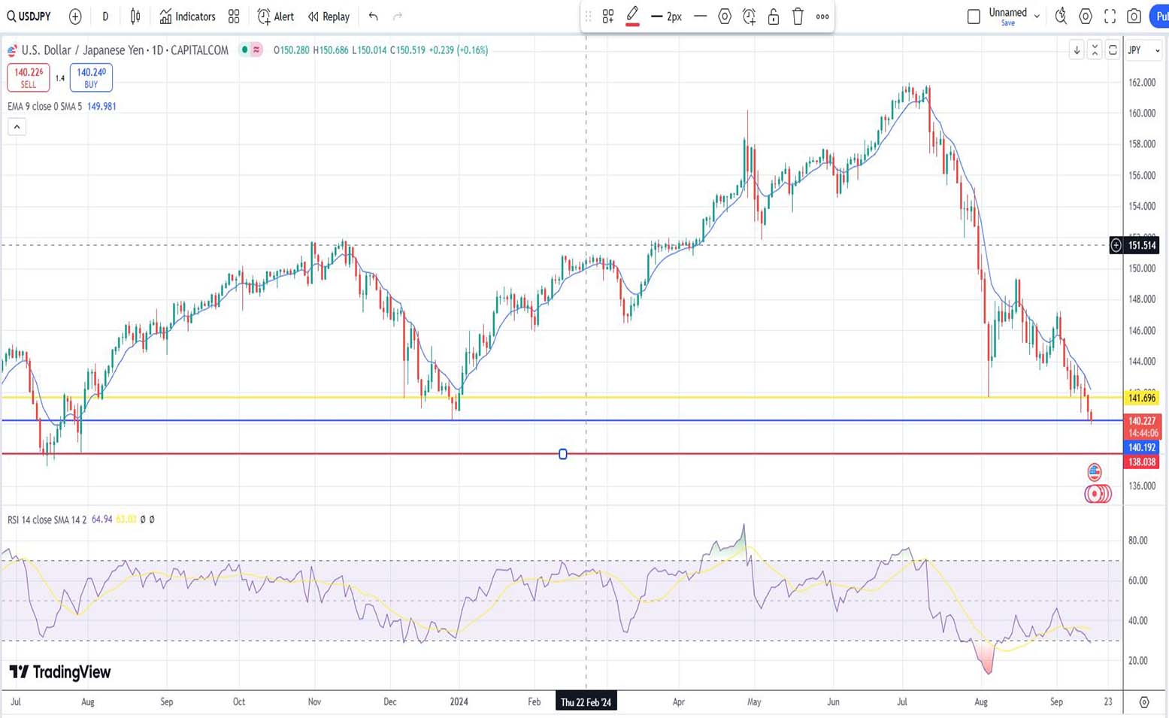Toggle the lock on selected drawing

(774, 17)
